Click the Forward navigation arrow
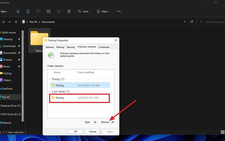 coord(3,22)
